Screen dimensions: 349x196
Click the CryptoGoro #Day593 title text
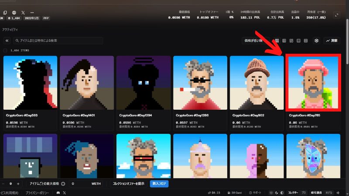[x=22, y=115]
